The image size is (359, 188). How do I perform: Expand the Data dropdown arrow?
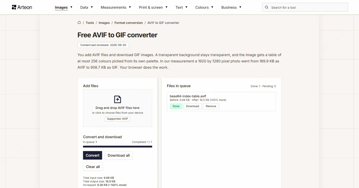[x=92, y=7]
